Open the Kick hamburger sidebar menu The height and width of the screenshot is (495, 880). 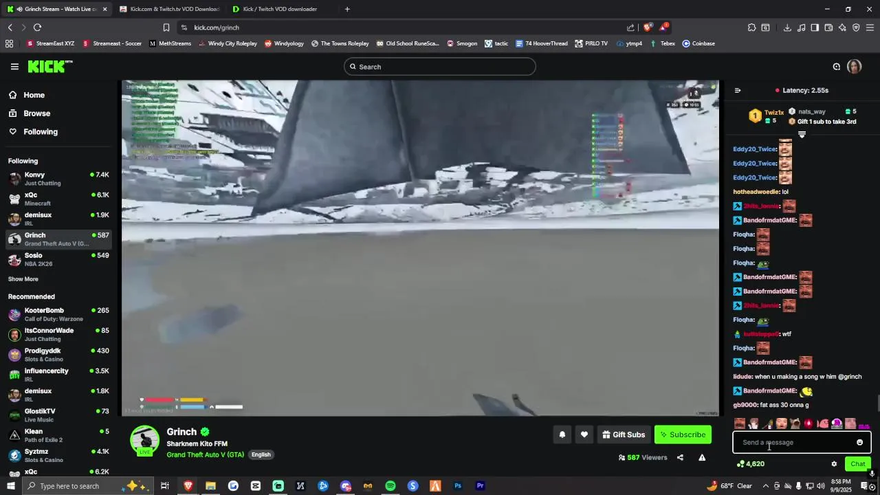[14, 67]
